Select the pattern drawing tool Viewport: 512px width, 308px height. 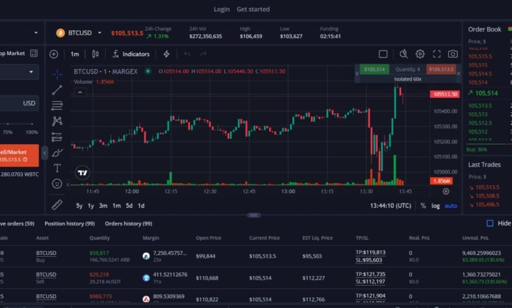57,121
